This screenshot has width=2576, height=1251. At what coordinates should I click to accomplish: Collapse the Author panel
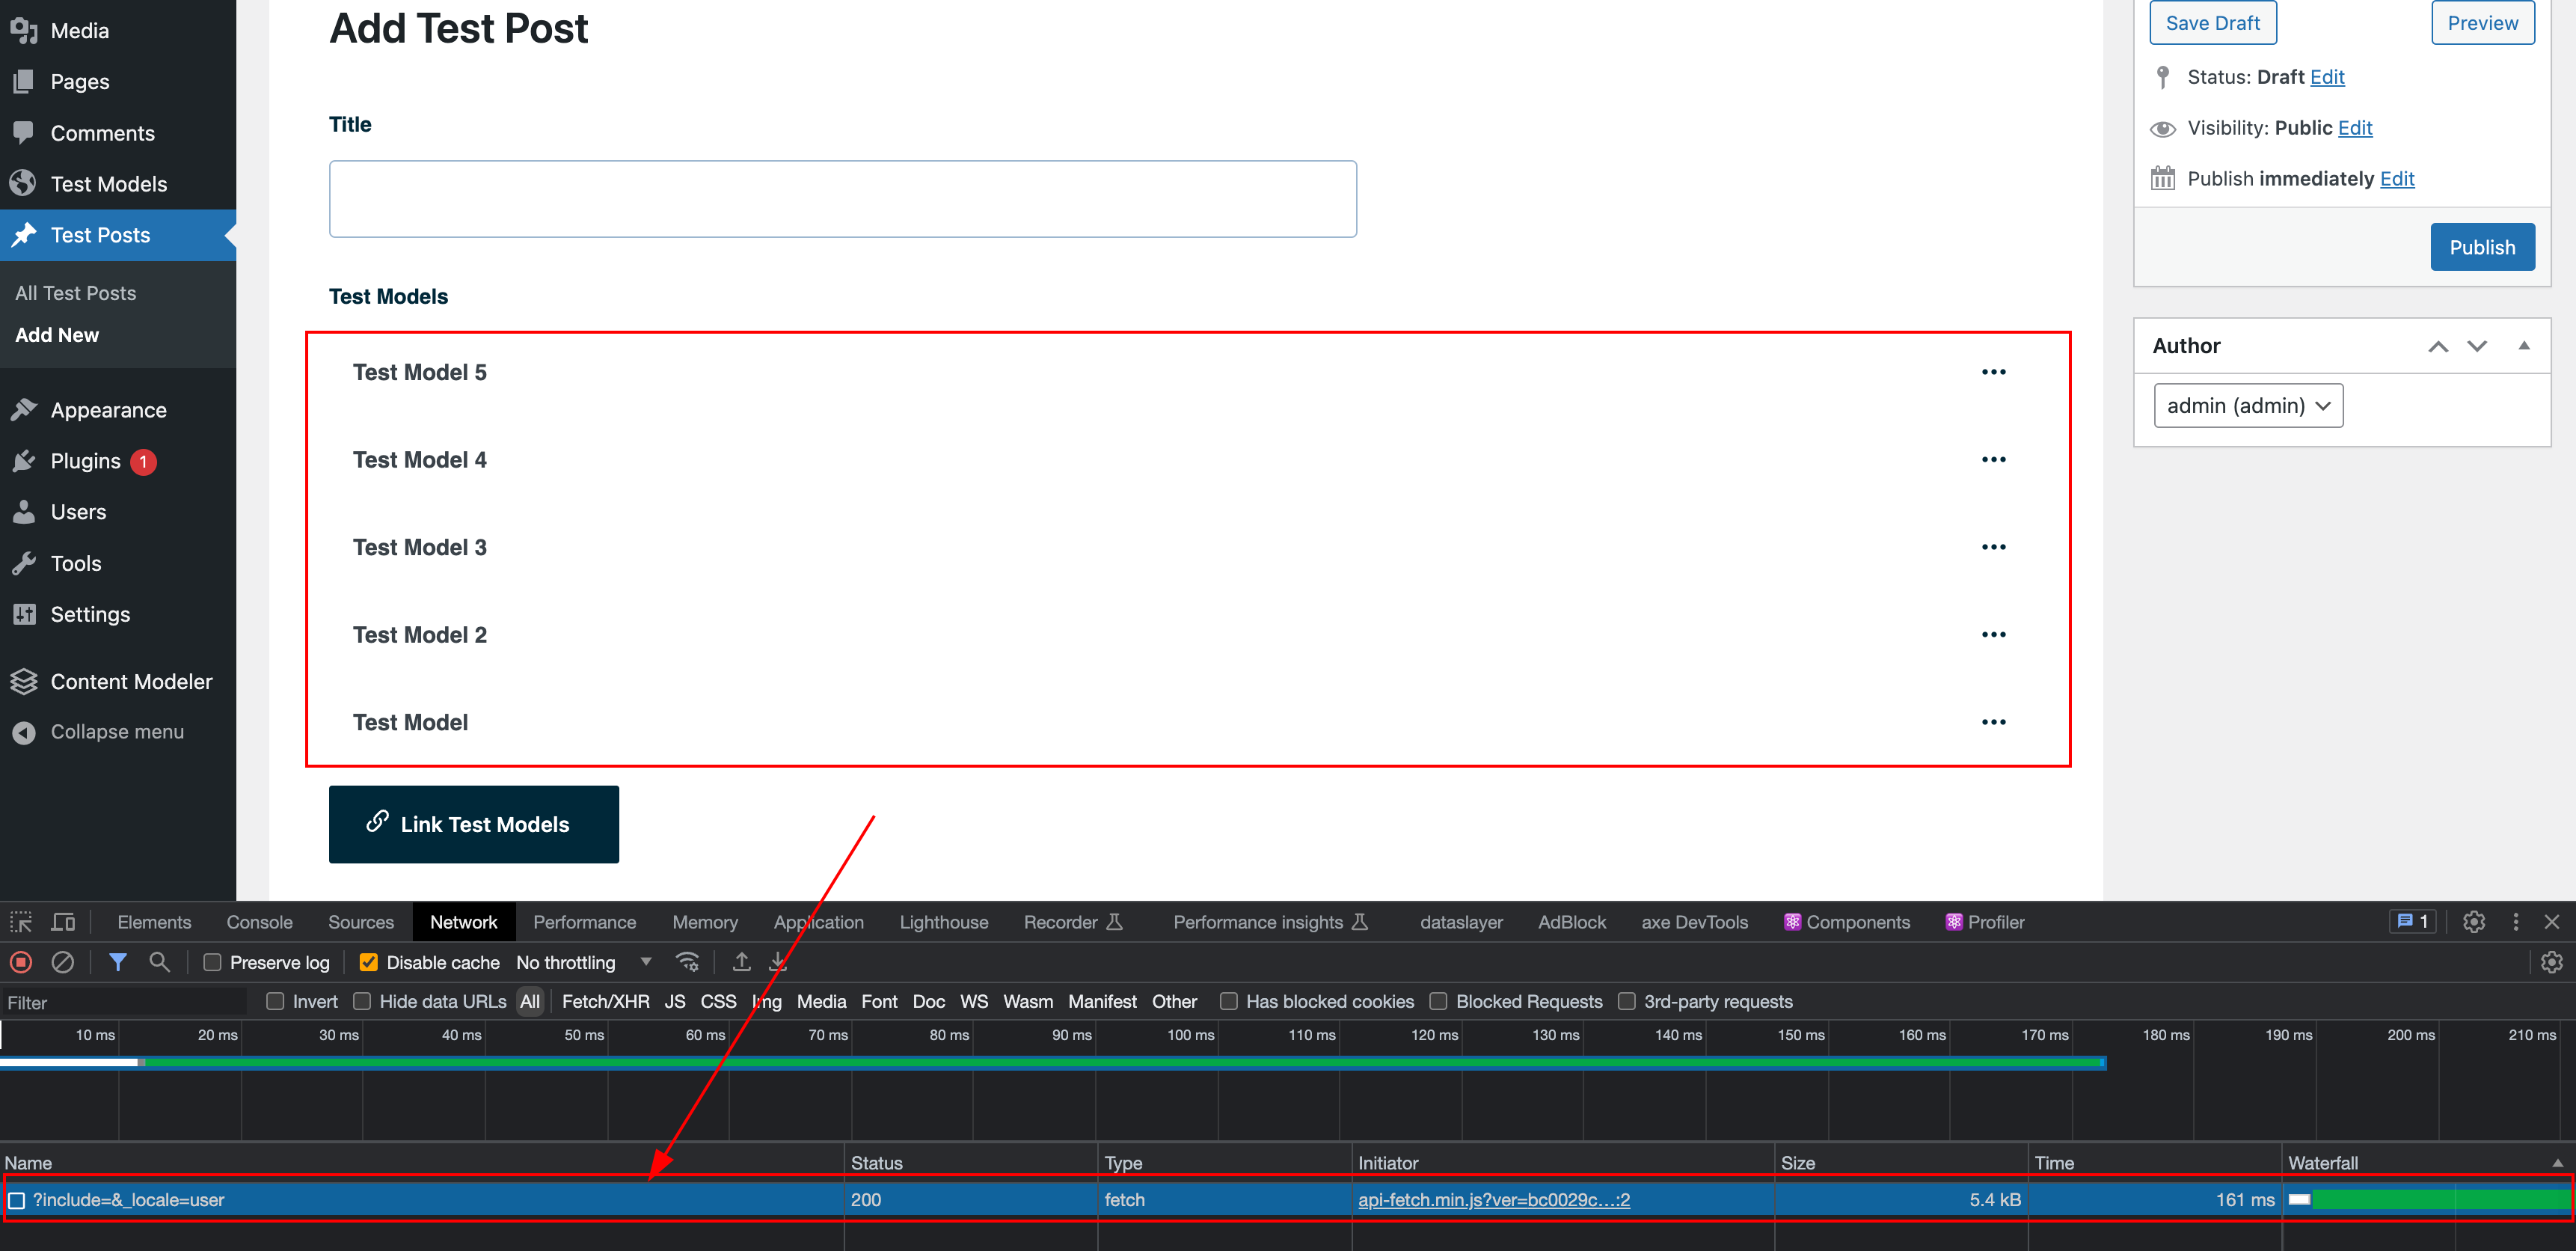(2525, 345)
